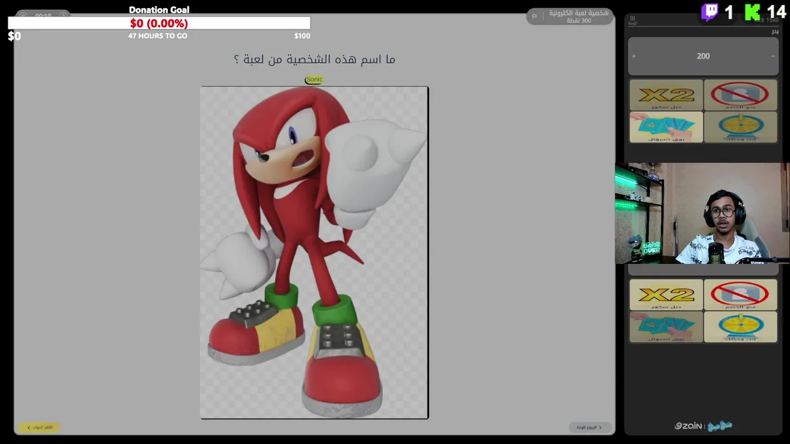The width and height of the screenshot is (790, 444).
Task: Click the electronic game character category pill
Action: pos(570,17)
